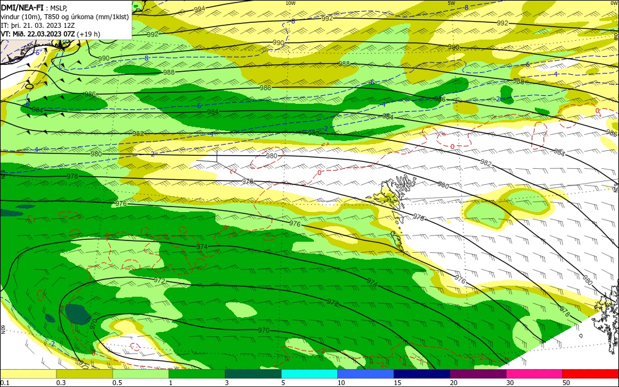Click the legend value '15'
The width and height of the screenshot is (619, 387).
coord(397,383)
